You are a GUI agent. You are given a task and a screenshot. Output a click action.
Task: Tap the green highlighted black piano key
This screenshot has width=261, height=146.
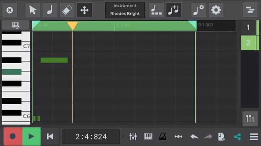click(12, 72)
